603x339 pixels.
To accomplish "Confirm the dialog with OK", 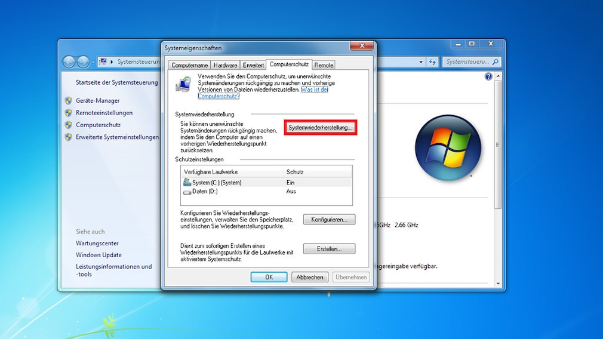I will 269,277.
